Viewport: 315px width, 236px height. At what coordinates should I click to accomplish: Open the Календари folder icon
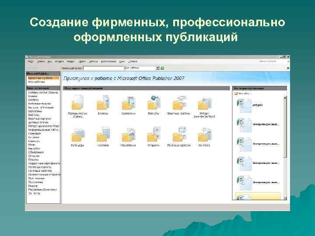coord(77,135)
